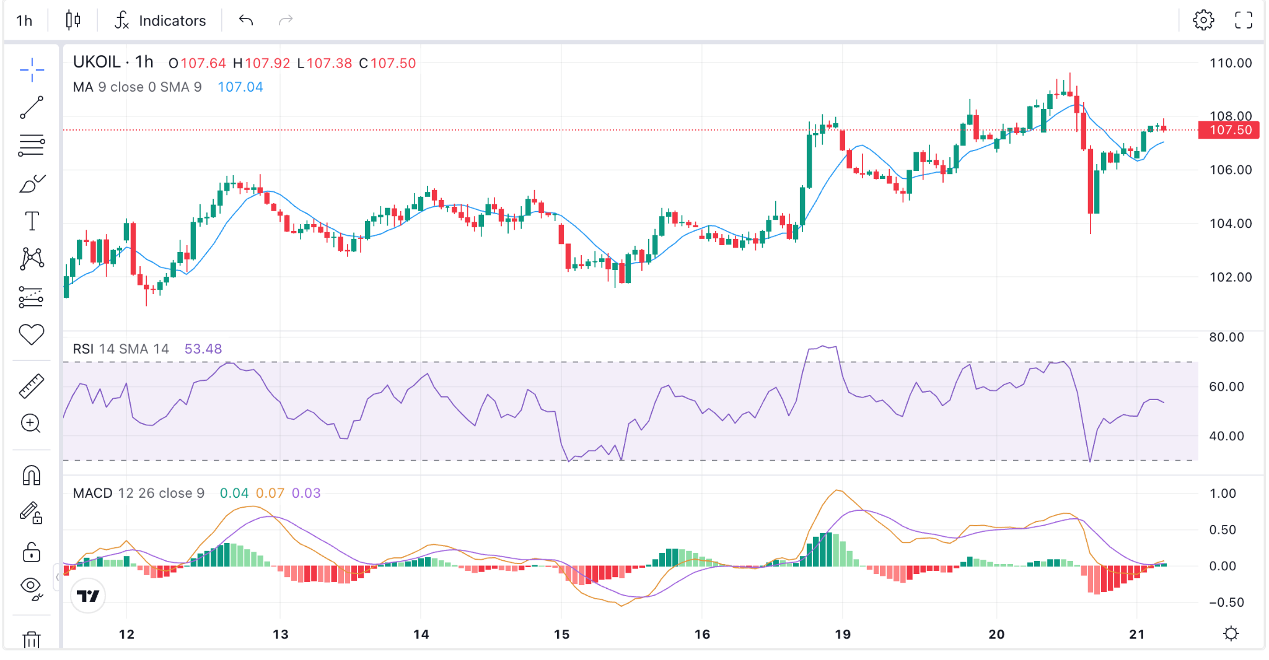Expand the collapsed left toolbar handle

[57, 577]
